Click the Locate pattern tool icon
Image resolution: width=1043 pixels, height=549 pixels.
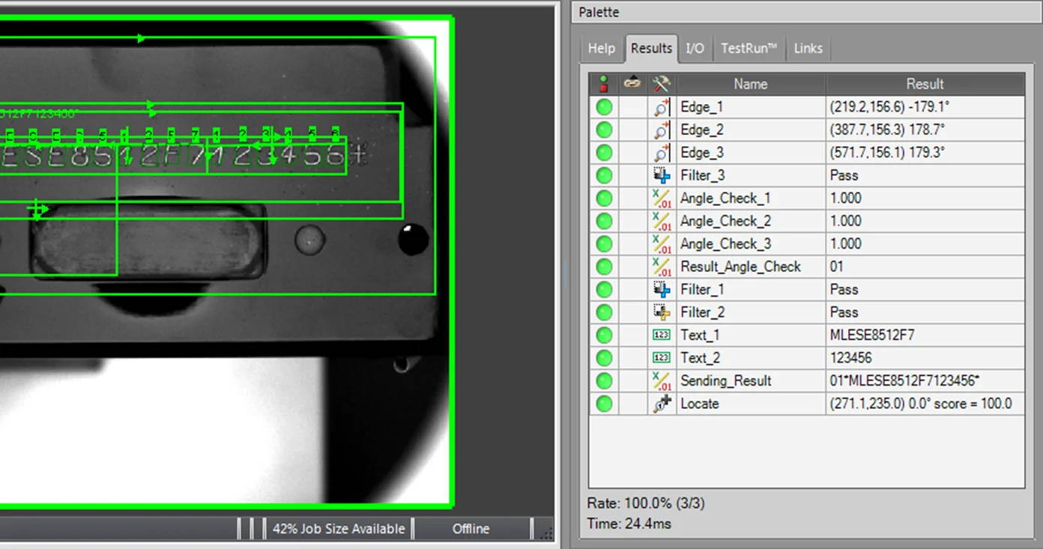pos(661,404)
